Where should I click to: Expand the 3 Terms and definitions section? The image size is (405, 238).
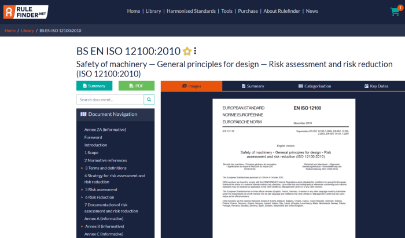82,167
